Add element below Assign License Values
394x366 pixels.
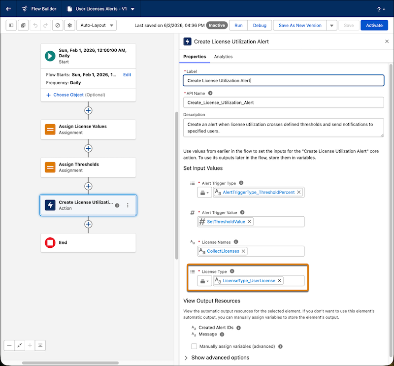tap(88, 148)
